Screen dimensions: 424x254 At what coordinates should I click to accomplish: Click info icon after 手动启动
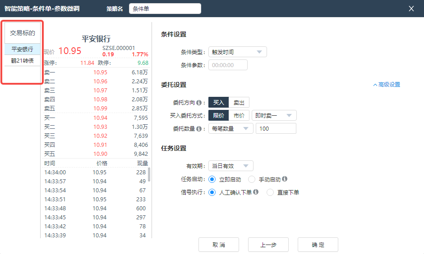pyautogui.click(x=285, y=179)
